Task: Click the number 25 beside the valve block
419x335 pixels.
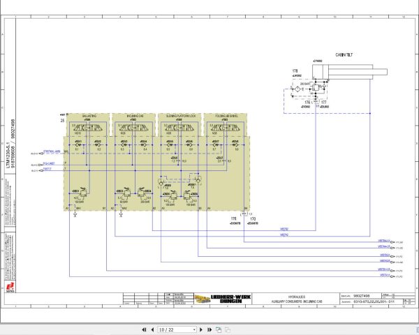Action: pos(63,121)
